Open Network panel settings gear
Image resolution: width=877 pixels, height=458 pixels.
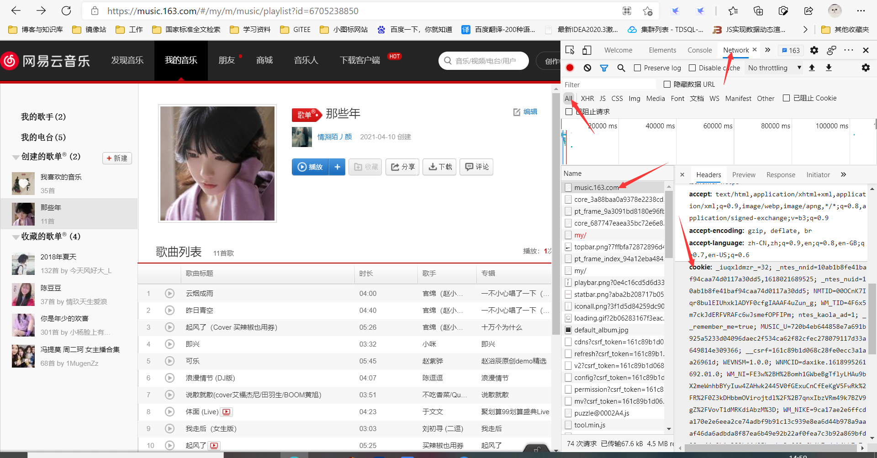click(866, 68)
